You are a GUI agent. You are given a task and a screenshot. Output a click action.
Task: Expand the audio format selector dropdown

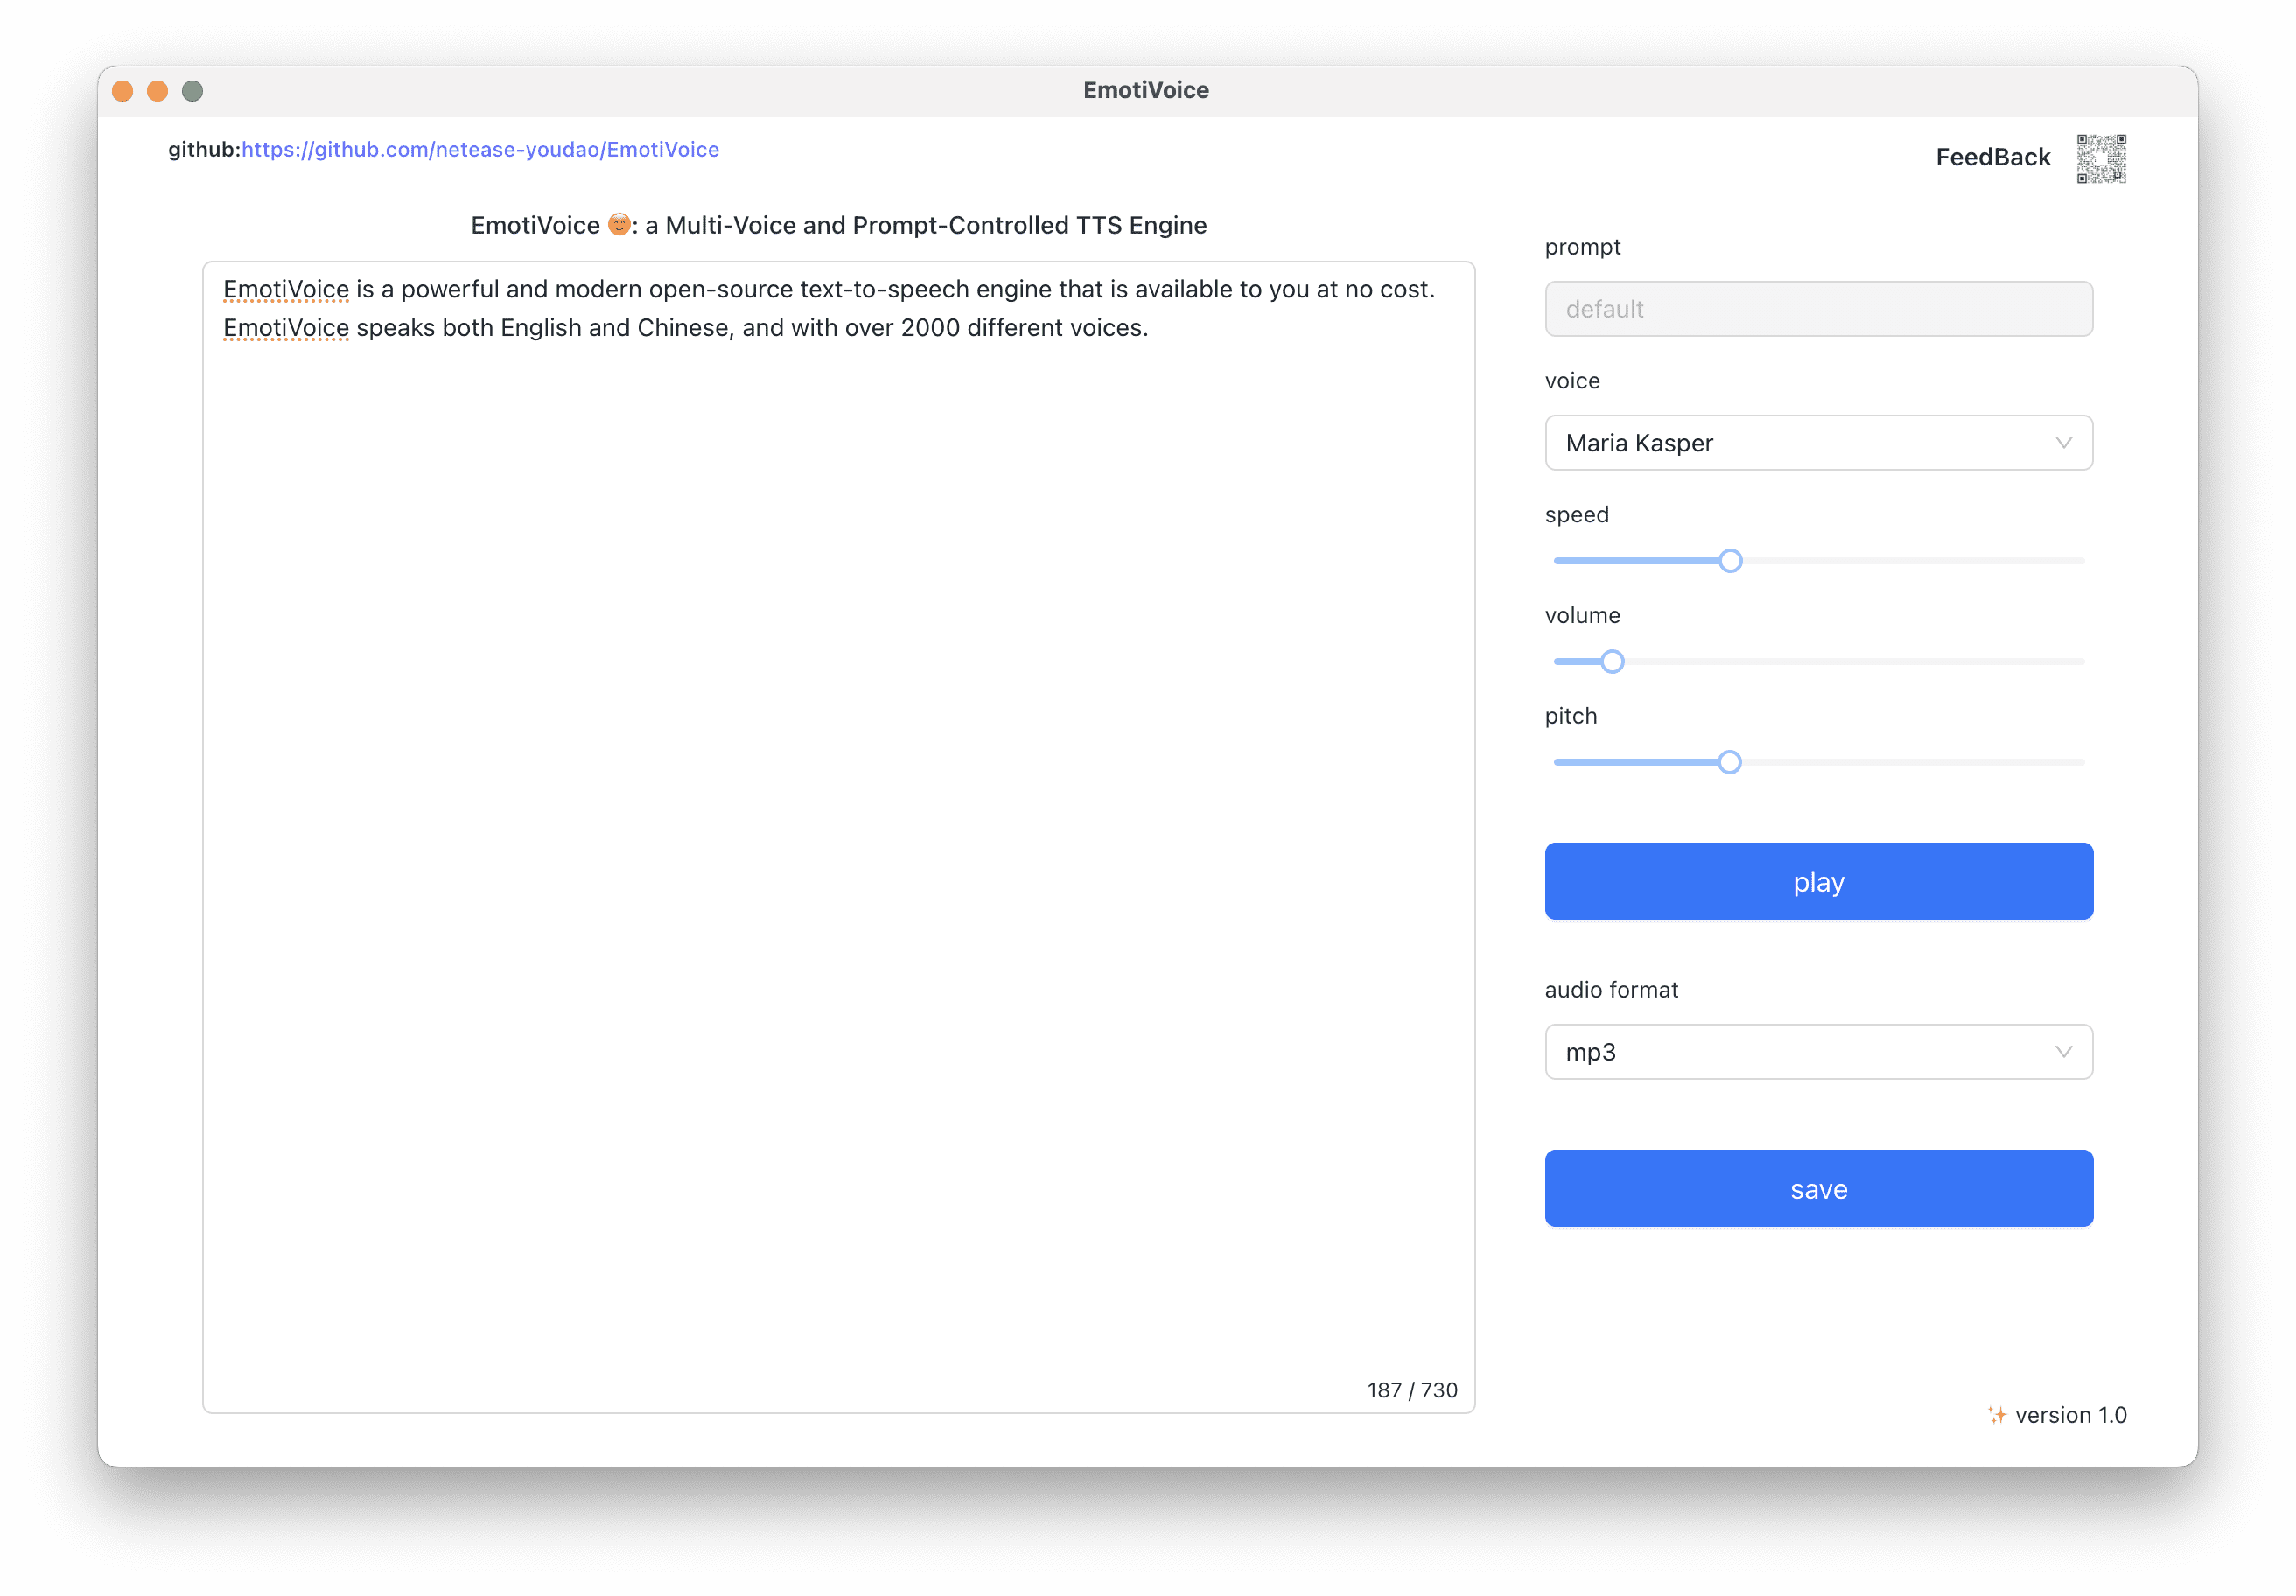1818,1050
